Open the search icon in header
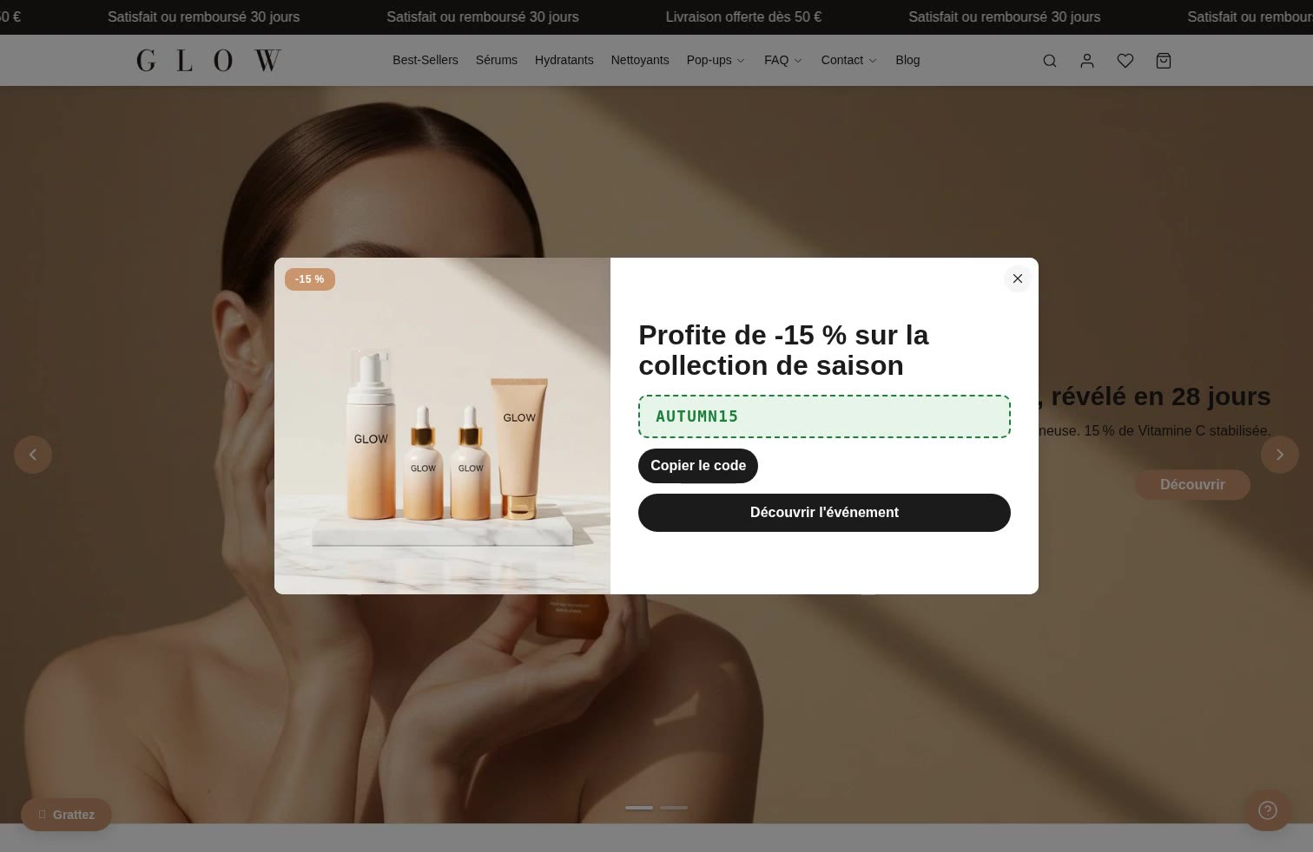This screenshot has width=1313, height=852. click(x=1049, y=61)
